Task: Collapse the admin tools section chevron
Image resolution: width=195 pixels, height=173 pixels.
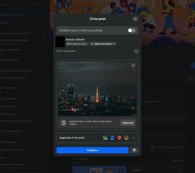Action: [x=44, y=33]
